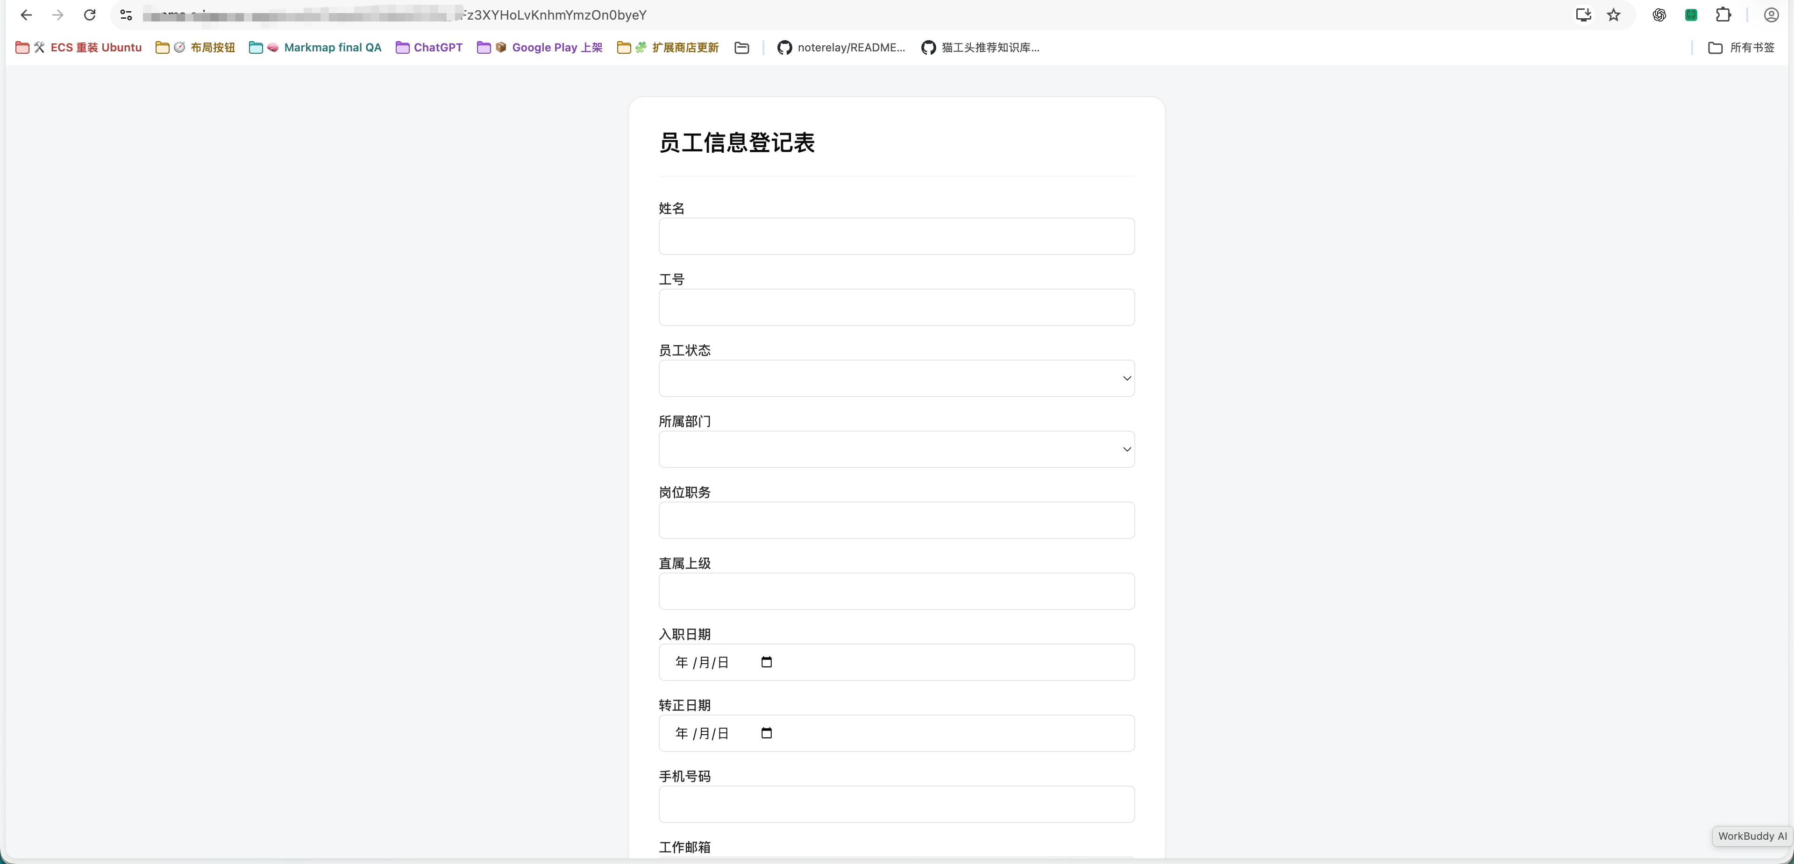
Task: Open the 转正日期 calendar picker icon
Action: coord(766,733)
